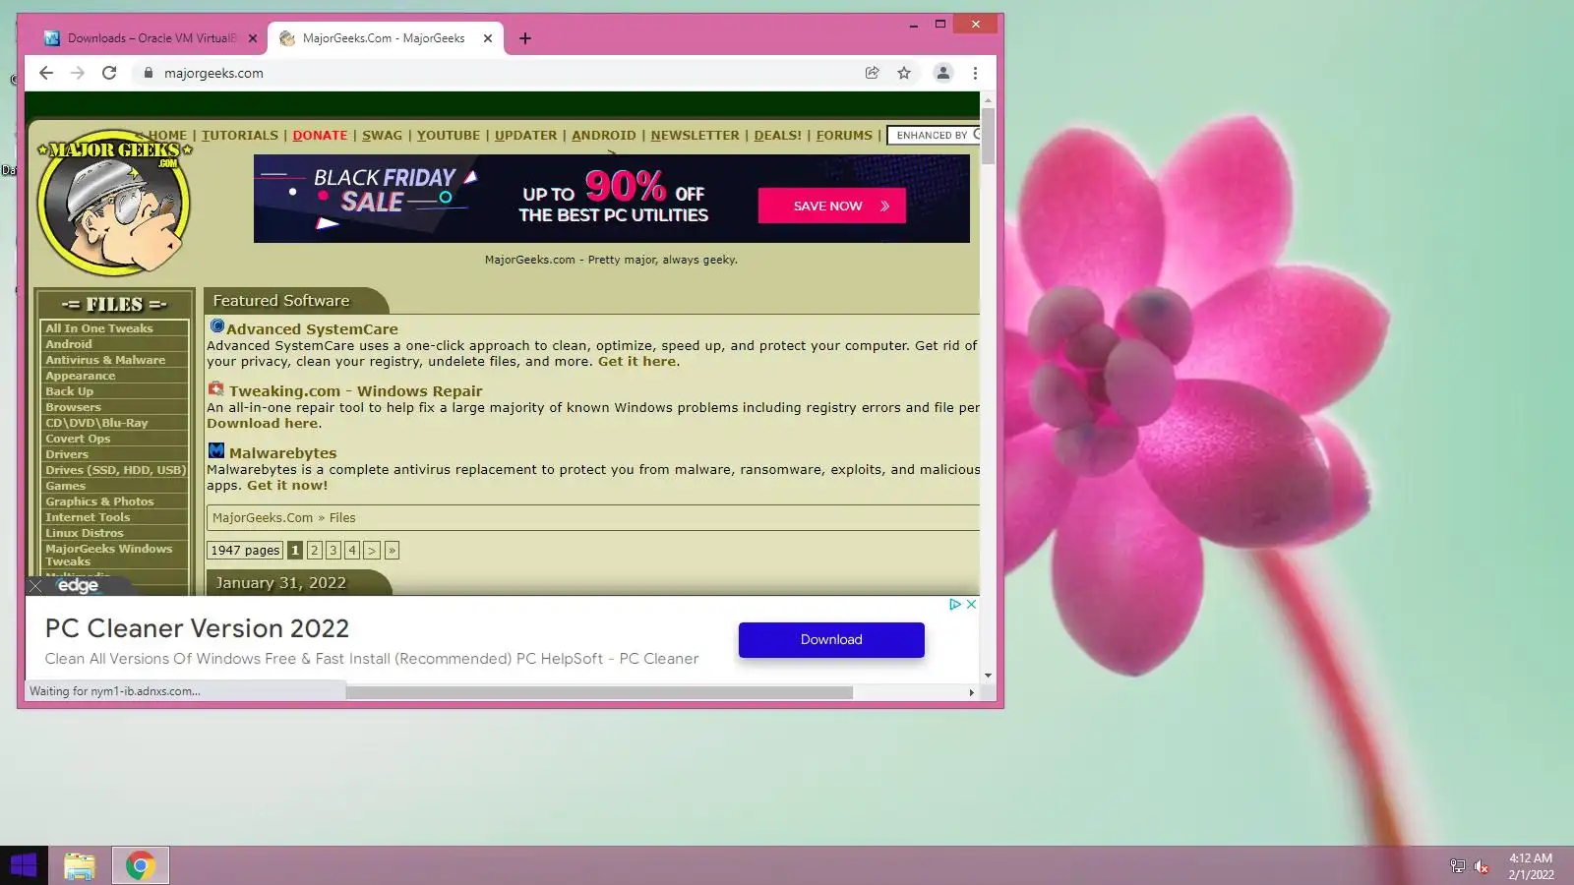Click the share page icon in address bar
This screenshot has height=885, width=1574.
click(x=872, y=73)
